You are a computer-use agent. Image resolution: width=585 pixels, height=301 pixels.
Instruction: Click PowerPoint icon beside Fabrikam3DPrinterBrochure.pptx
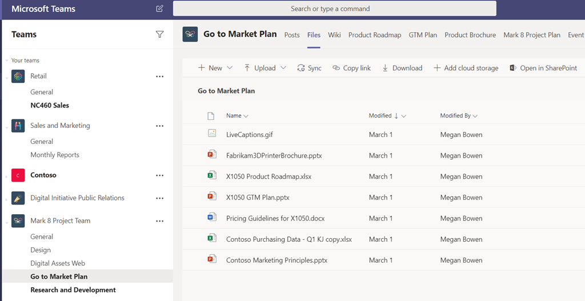(x=212, y=154)
